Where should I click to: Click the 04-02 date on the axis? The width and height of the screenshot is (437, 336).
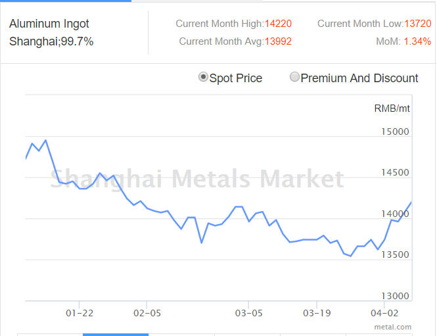[x=384, y=313]
